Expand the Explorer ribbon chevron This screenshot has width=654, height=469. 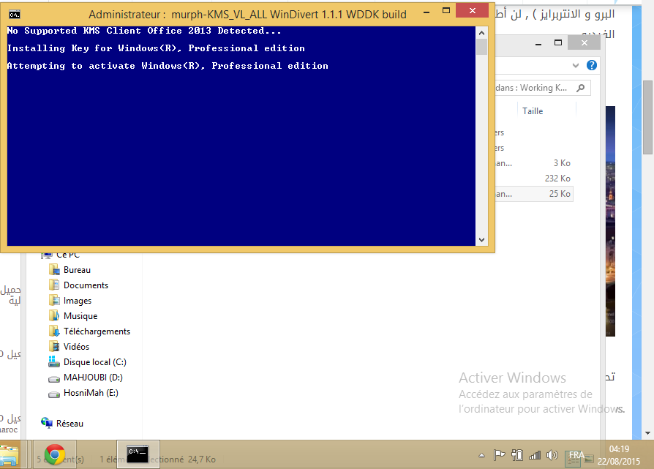point(576,65)
